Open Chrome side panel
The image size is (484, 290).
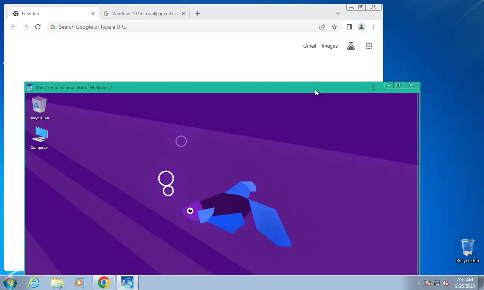(x=349, y=27)
